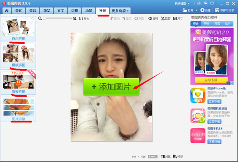The image size is (238, 162).
Task: Click the zoom slider handle
Action: pos(44,18)
